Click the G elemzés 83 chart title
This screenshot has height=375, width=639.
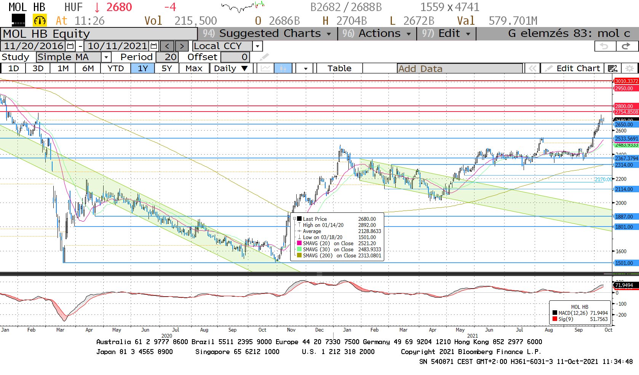click(x=569, y=34)
